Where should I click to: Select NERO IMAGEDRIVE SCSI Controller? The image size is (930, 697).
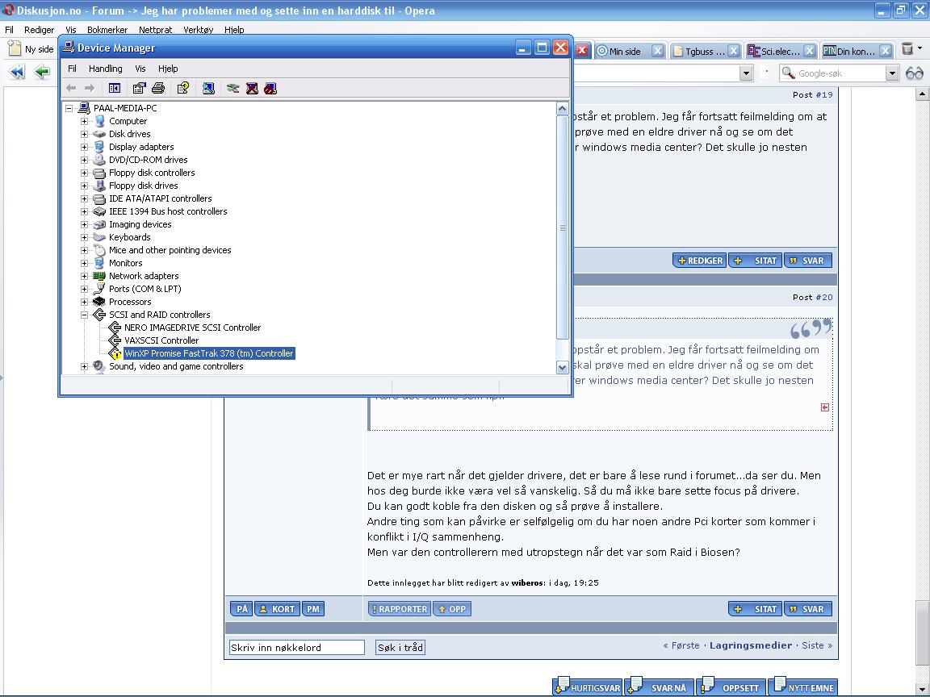coord(192,328)
